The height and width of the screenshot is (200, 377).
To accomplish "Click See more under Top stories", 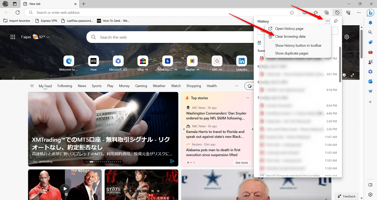I will (x=242, y=163).
